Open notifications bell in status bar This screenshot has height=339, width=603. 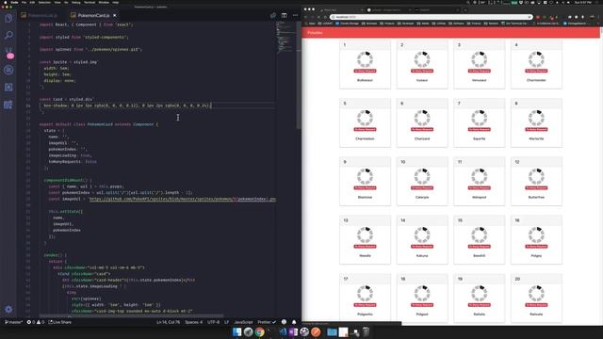tap(294, 322)
